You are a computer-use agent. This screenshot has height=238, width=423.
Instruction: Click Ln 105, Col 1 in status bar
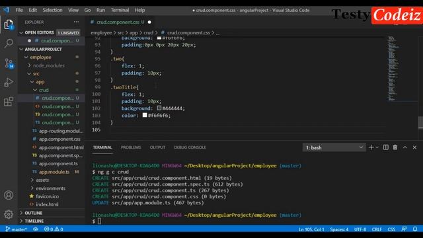click(x=311, y=229)
